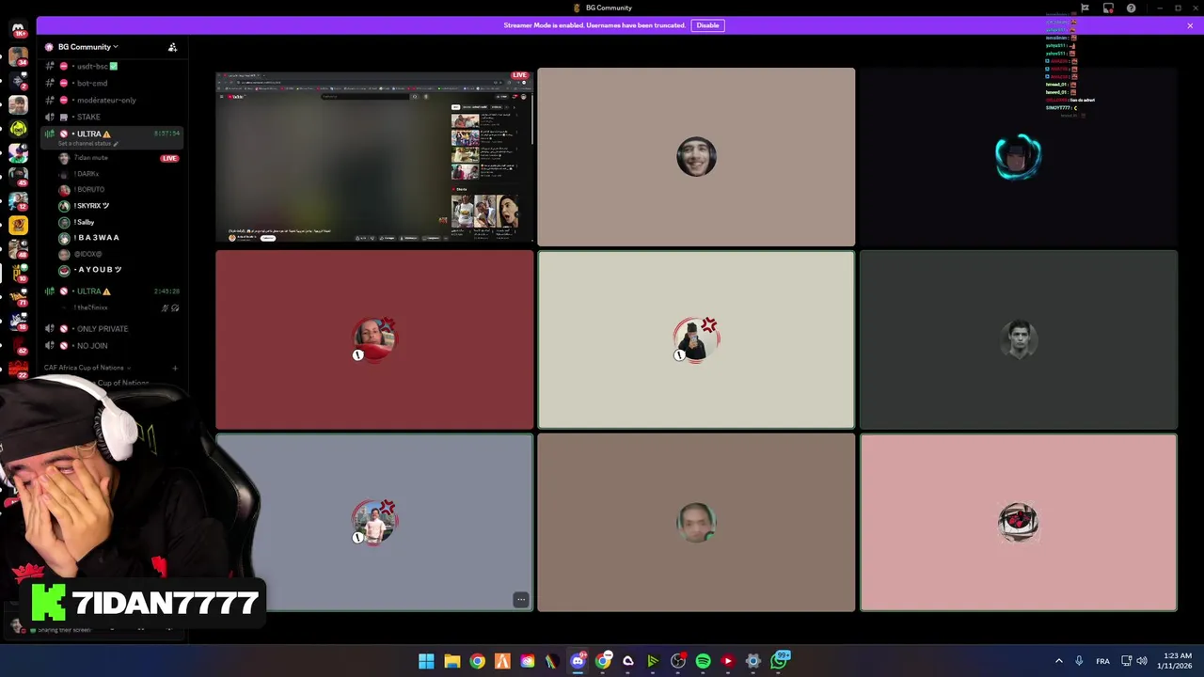This screenshot has height=677, width=1204.
Task: Open volume control in system tray
Action: click(x=1141, y=661)
